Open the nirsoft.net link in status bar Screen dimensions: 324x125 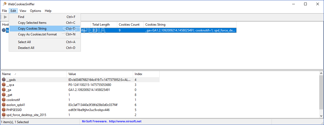point(125,122)
